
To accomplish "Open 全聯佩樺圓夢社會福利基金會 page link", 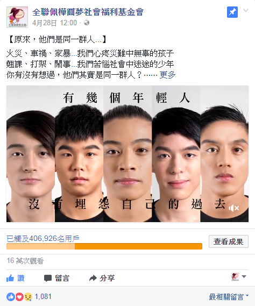I will [x=88, y=12].
